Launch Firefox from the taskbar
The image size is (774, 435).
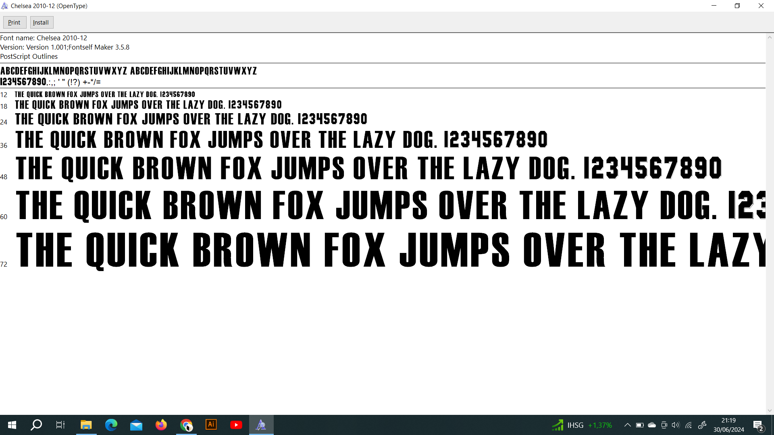161,425
